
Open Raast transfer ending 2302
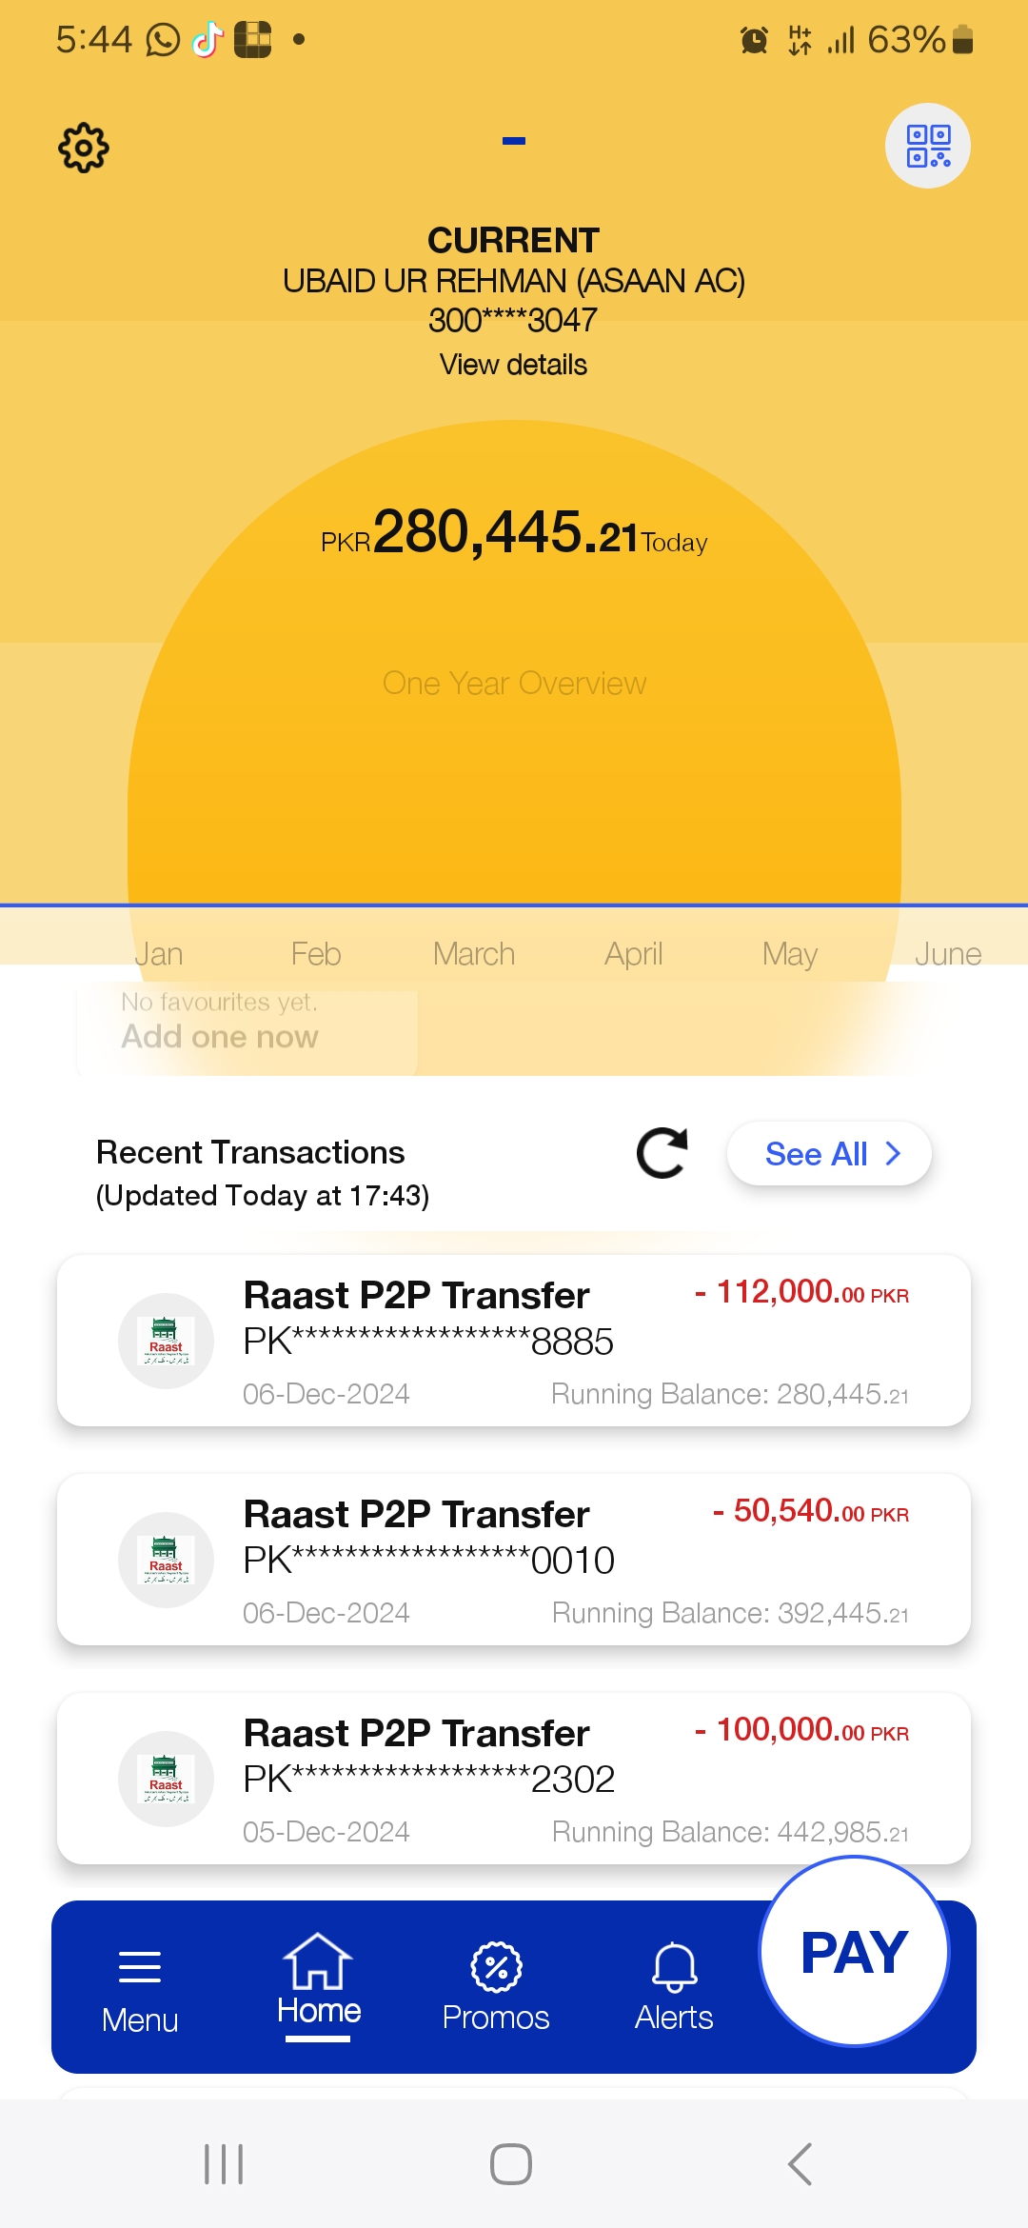click(514, 1779)
